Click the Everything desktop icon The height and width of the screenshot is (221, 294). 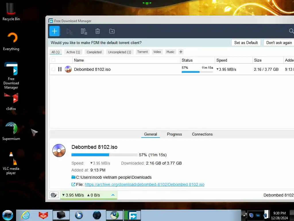11,41
